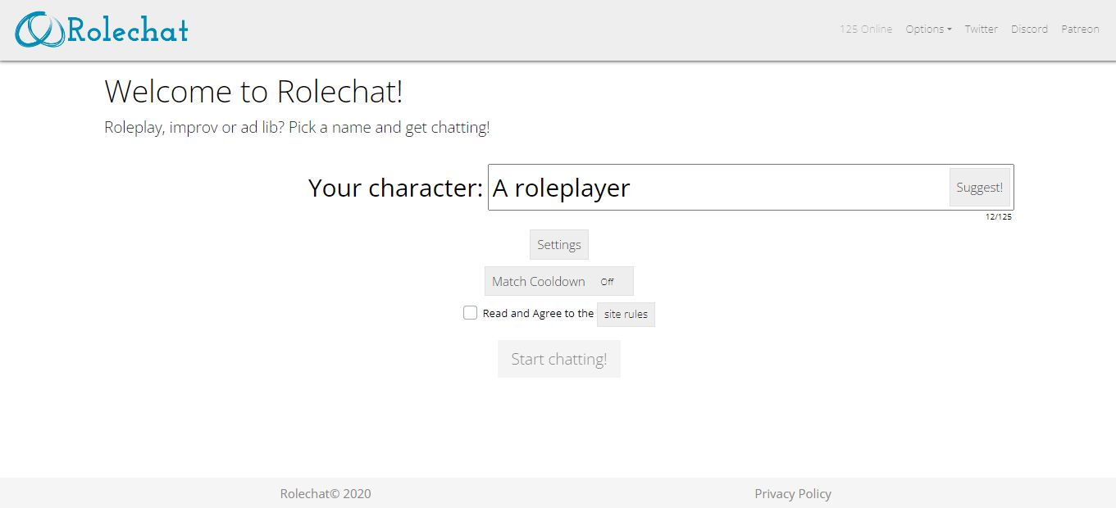This screenshot has height=508, width=1116.
Task: Click the Rolechat© 2020 footer text
Action: [x=325, y=493]
